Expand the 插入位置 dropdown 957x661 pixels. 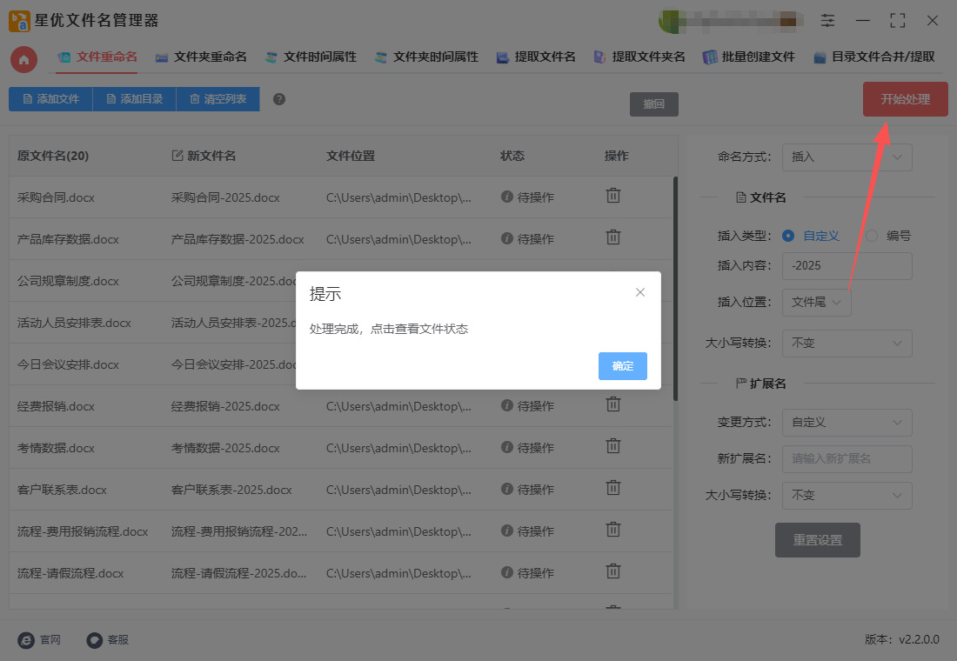[816, 302]
